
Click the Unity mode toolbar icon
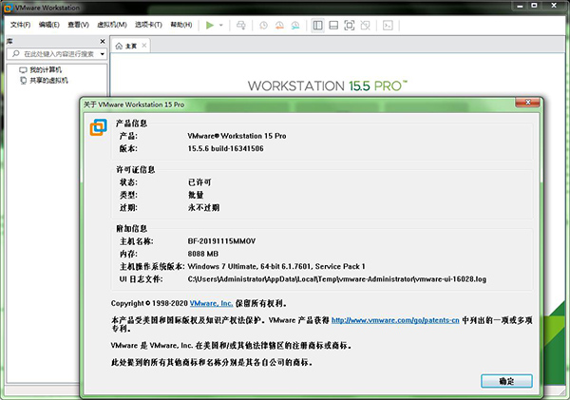[366, 25]
